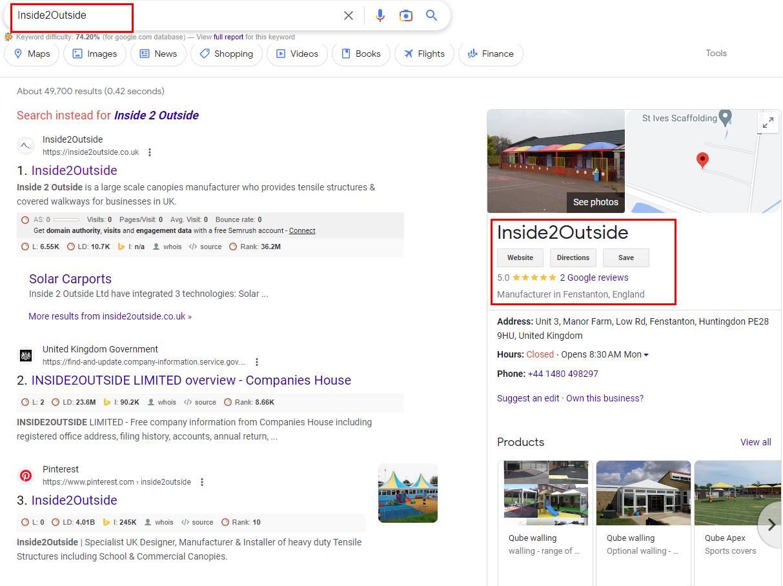Open See photos on the business image
This screenshot has width=783, height=586.
[x=596, y=202]
